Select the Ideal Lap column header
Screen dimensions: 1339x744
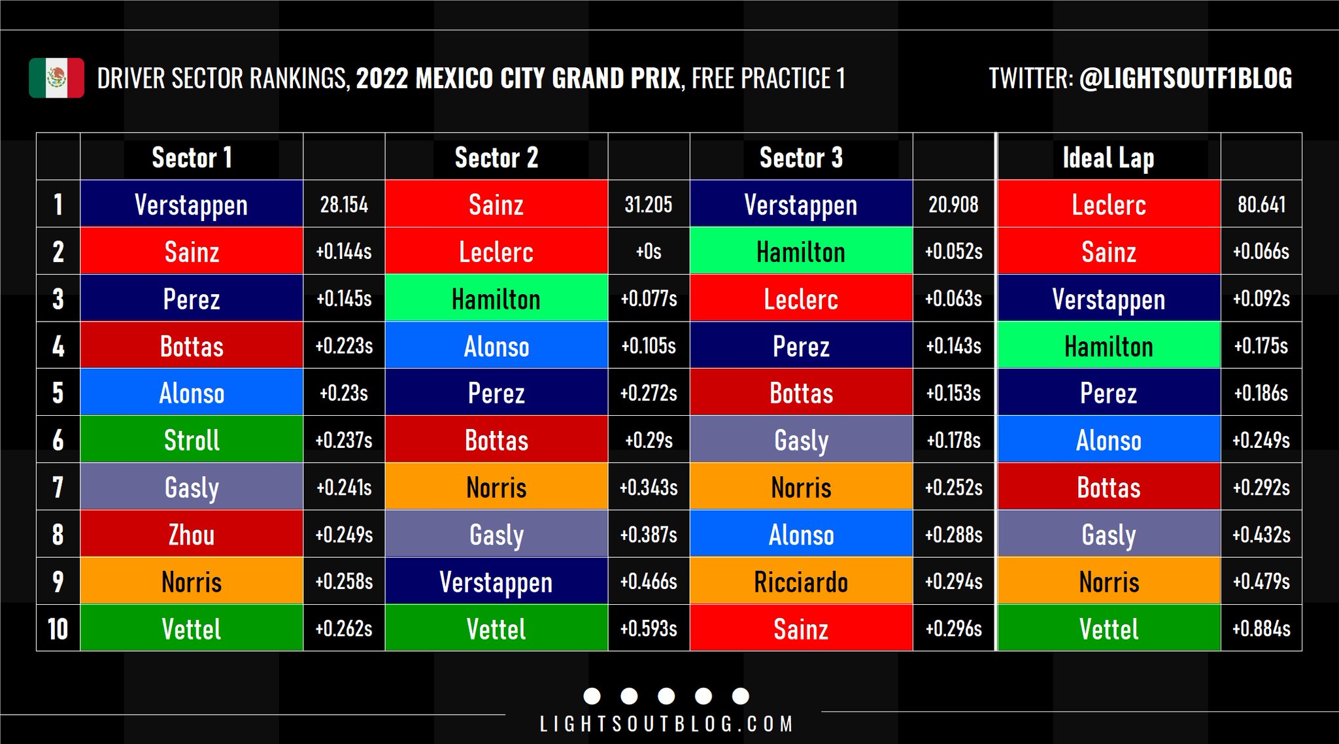1108,158
